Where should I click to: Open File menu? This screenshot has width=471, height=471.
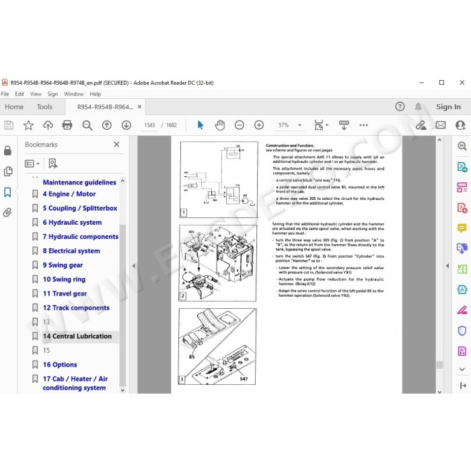pyautogui.click(x=5, y=94)
